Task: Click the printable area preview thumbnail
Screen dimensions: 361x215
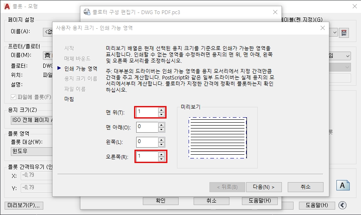Action: point(218,138)
